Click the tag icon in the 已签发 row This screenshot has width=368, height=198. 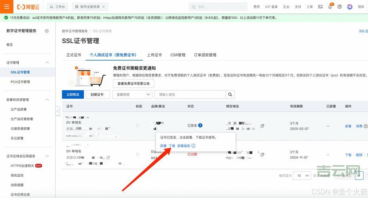(x=138, y=126)
